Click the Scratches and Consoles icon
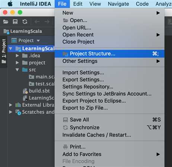172x167 pixels. (x=18, y=112)
